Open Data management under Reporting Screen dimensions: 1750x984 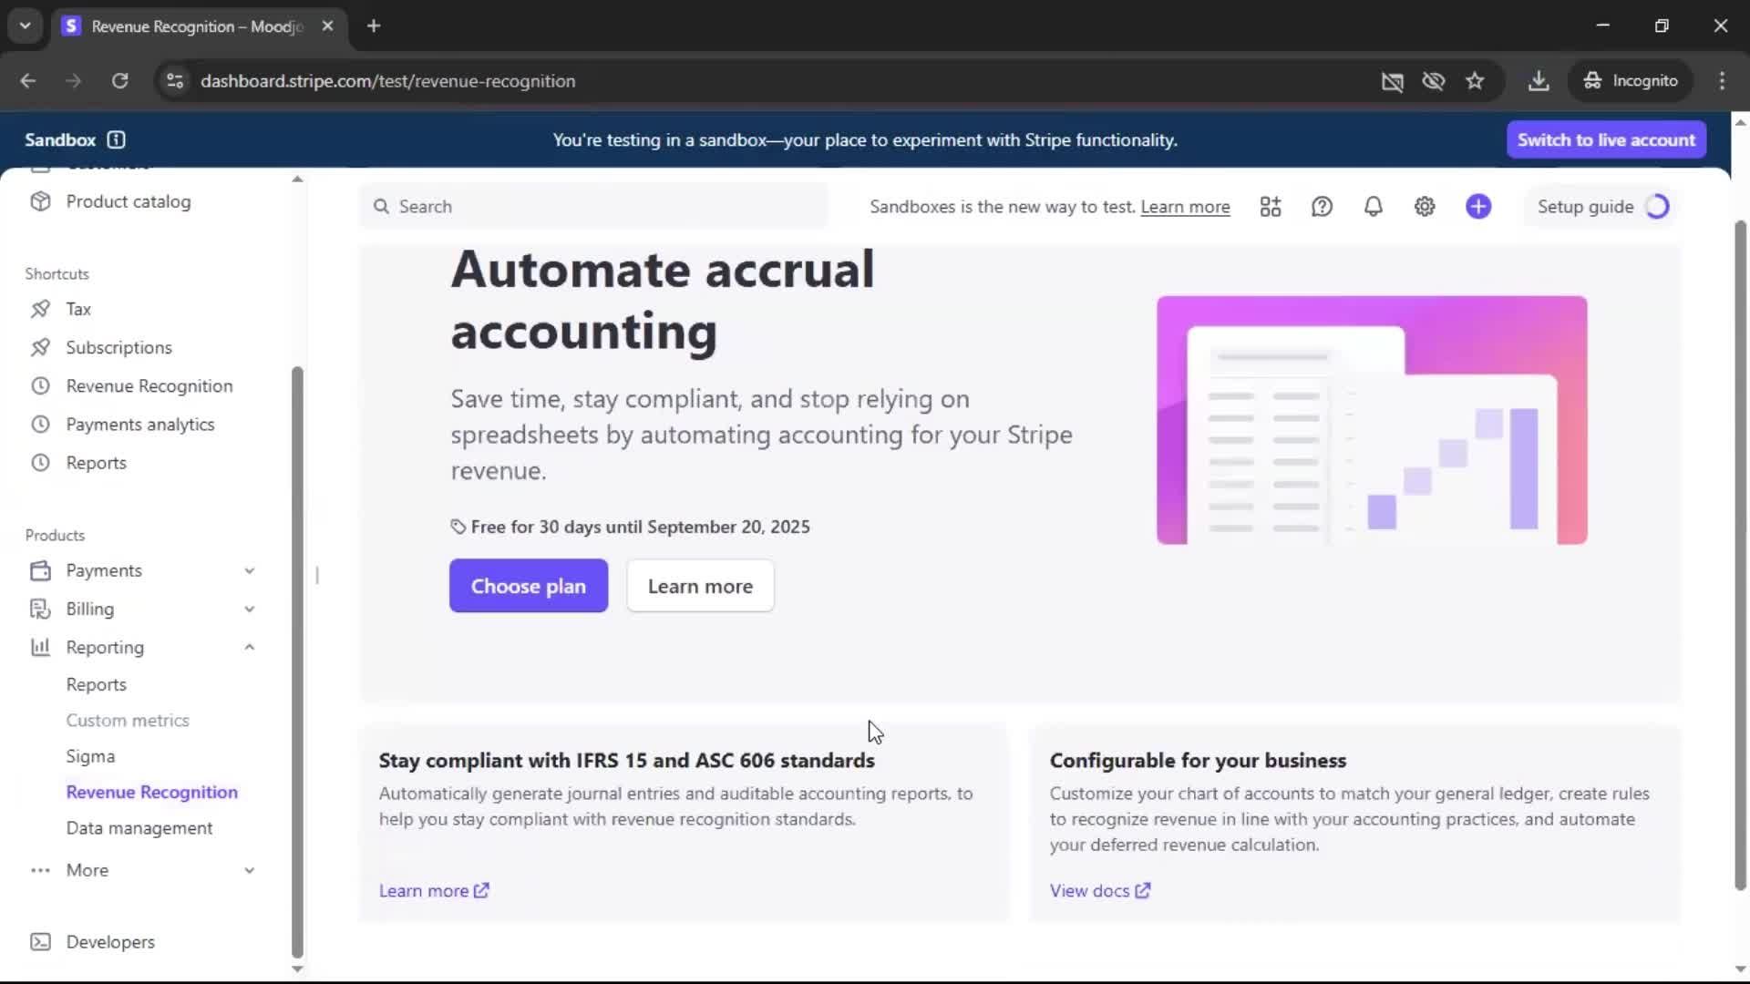[x=139, y=828]
